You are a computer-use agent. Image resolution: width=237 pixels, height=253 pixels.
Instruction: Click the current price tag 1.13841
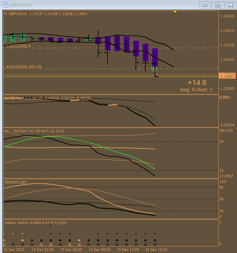pos(227,77)
